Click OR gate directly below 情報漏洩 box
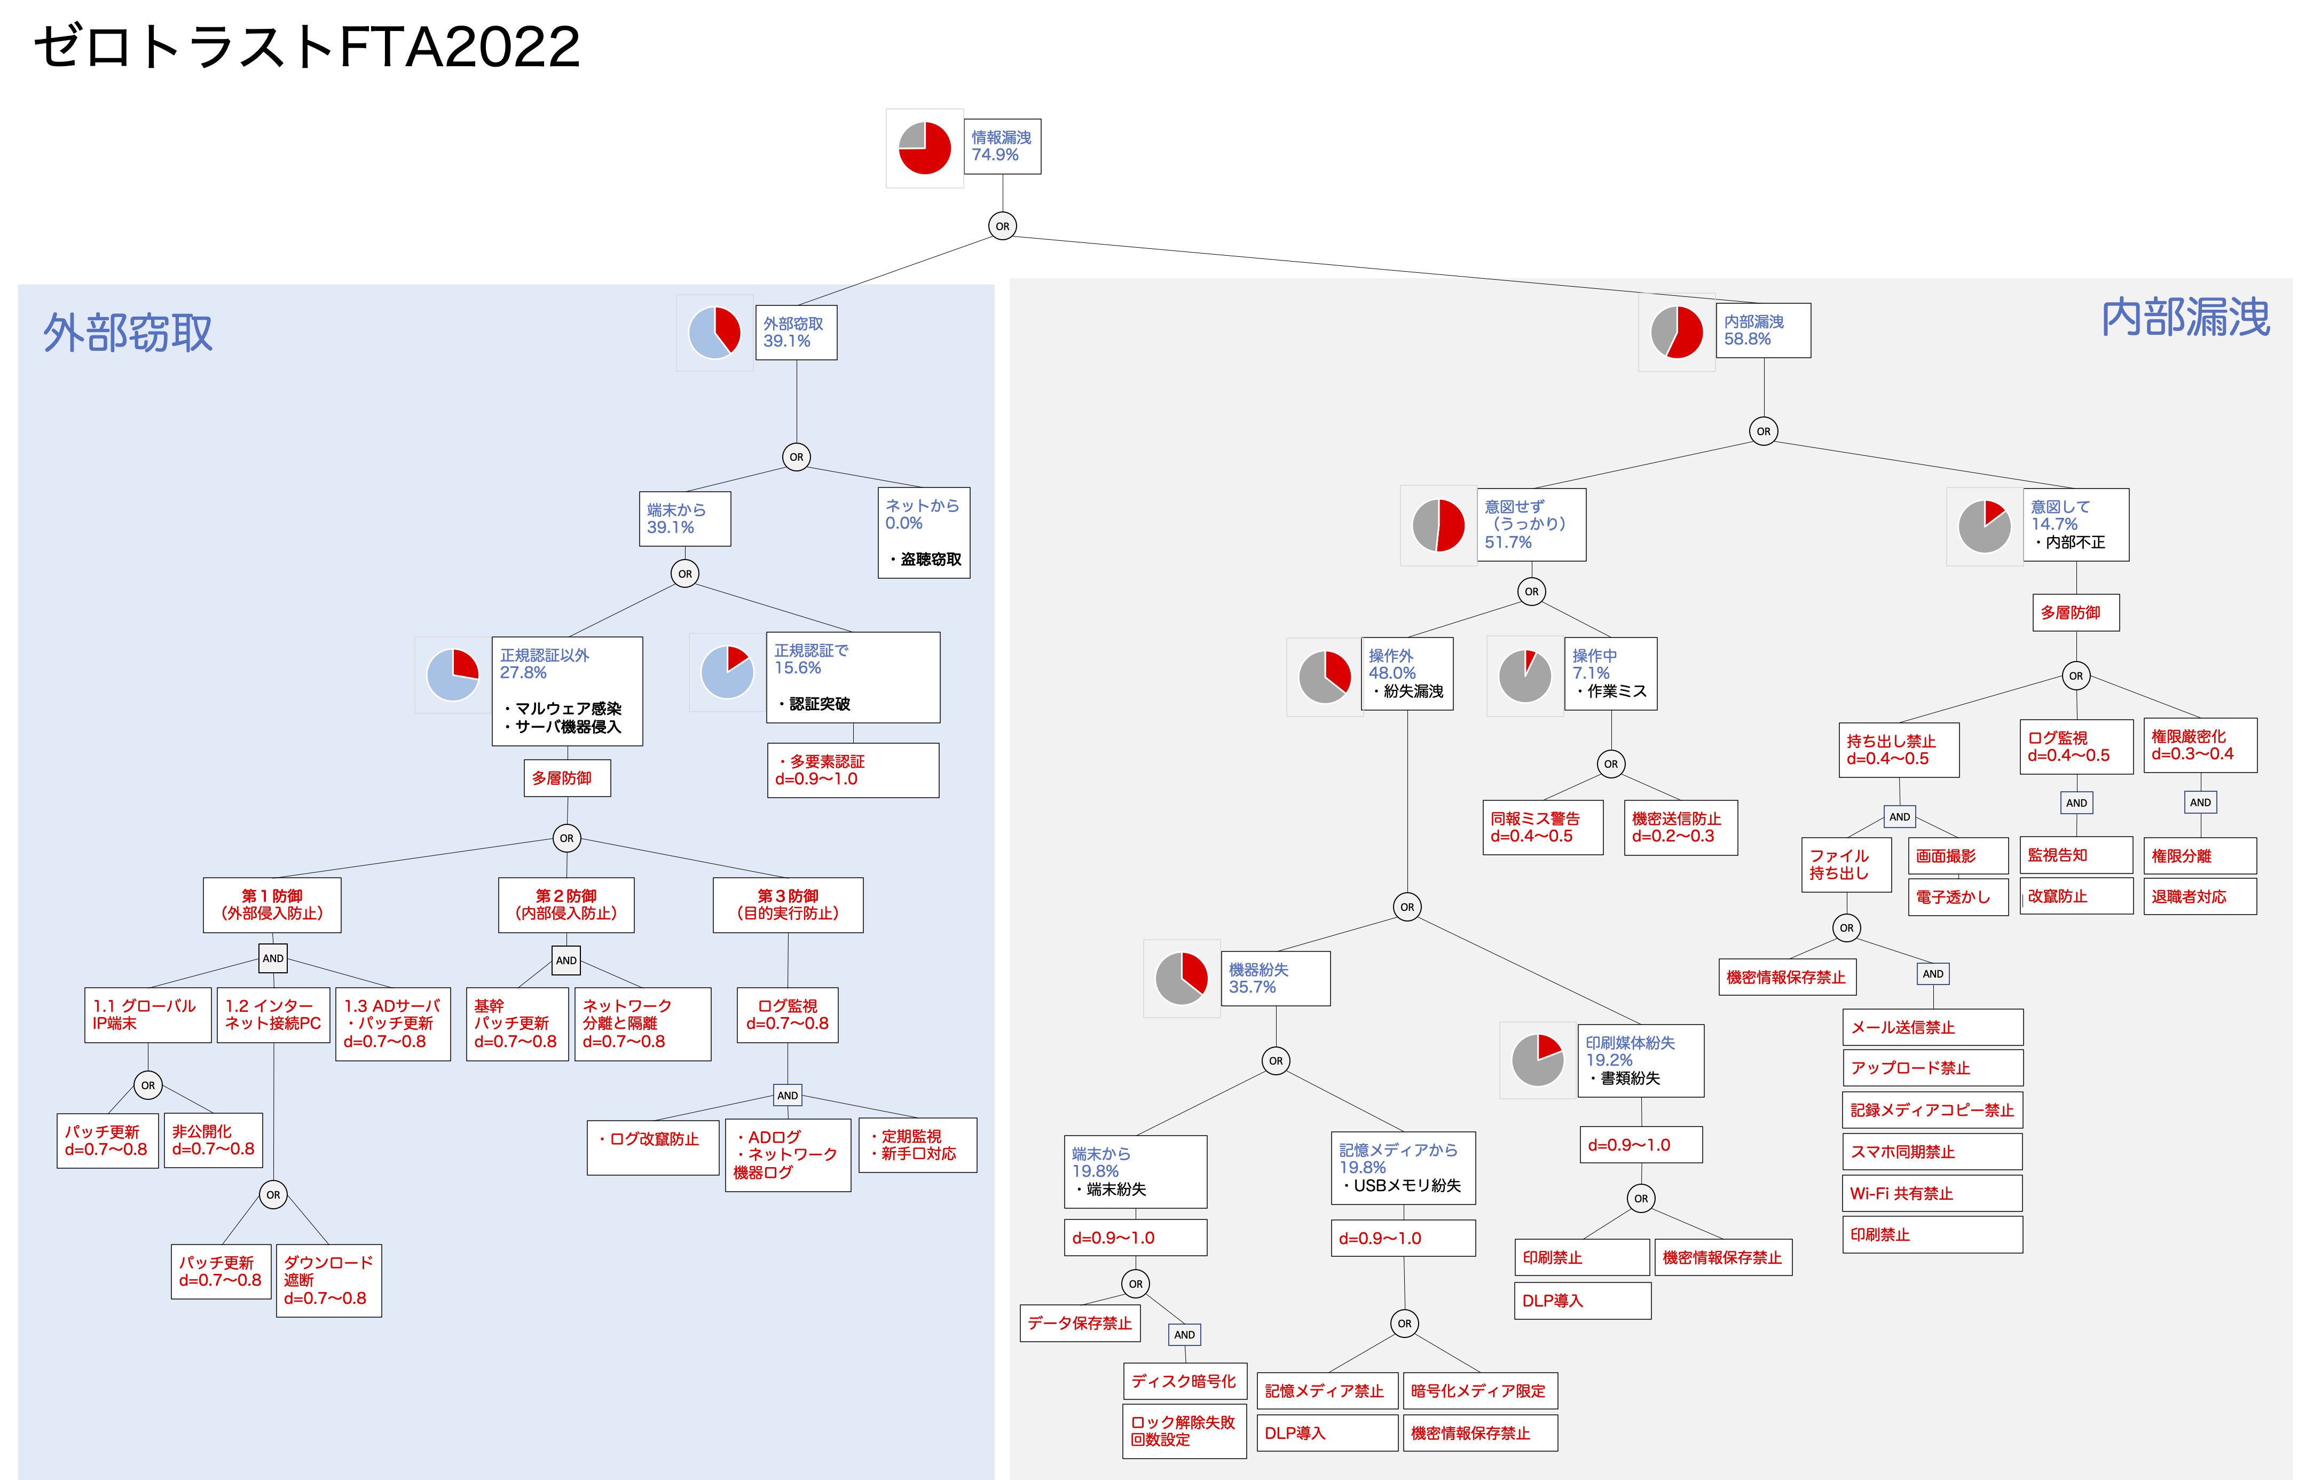 coord(1002,226)
